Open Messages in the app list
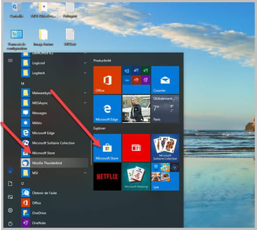This screenshot has width=257, height=230. (54, 113)
